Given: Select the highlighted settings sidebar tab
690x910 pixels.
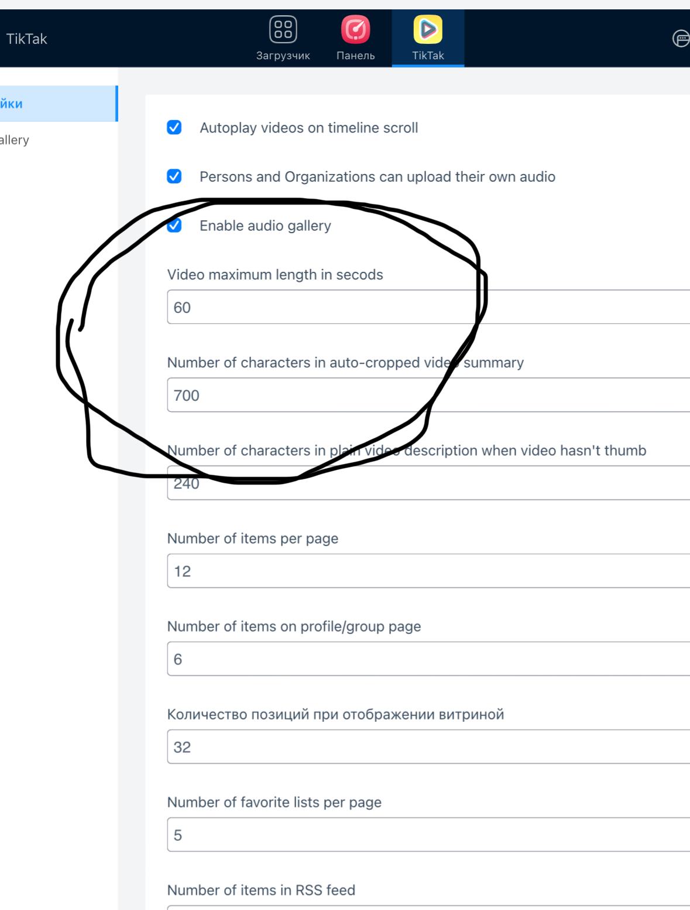Looking at the screenshot, I should 57,104.
